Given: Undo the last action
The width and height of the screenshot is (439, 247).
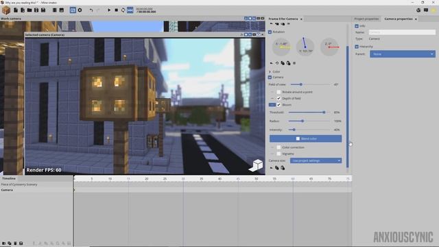Looking at the screenshot, I should coord(91,10).
